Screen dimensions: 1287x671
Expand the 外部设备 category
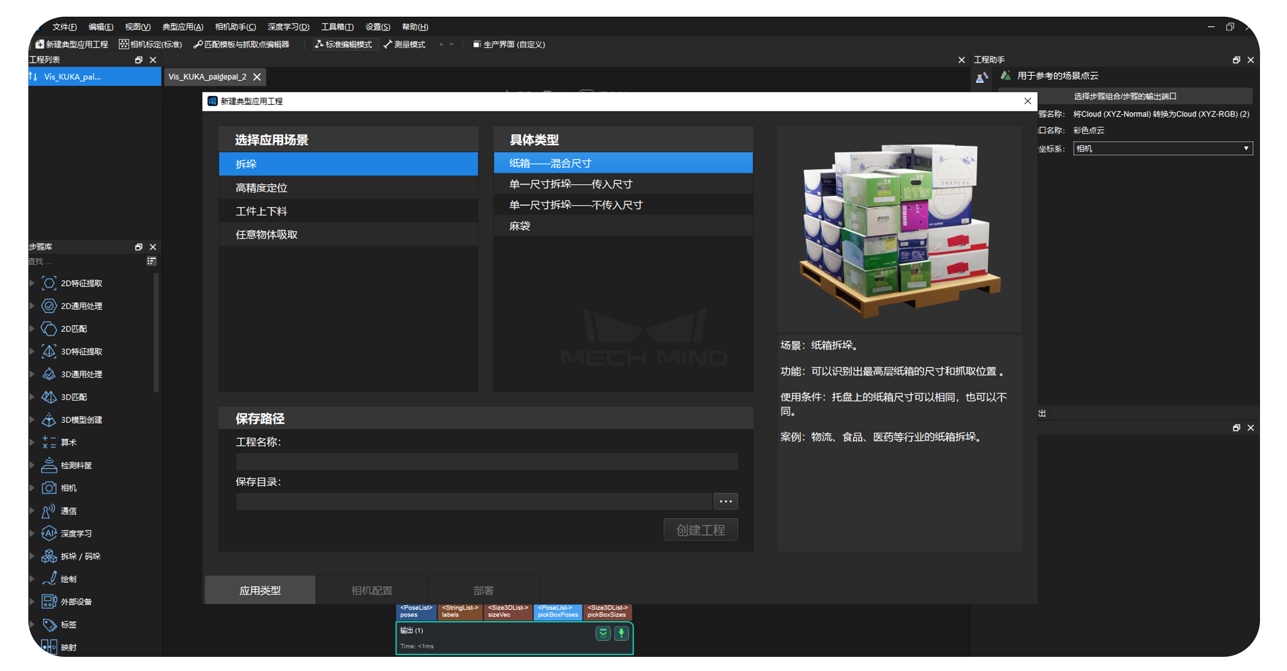[32, 601]
